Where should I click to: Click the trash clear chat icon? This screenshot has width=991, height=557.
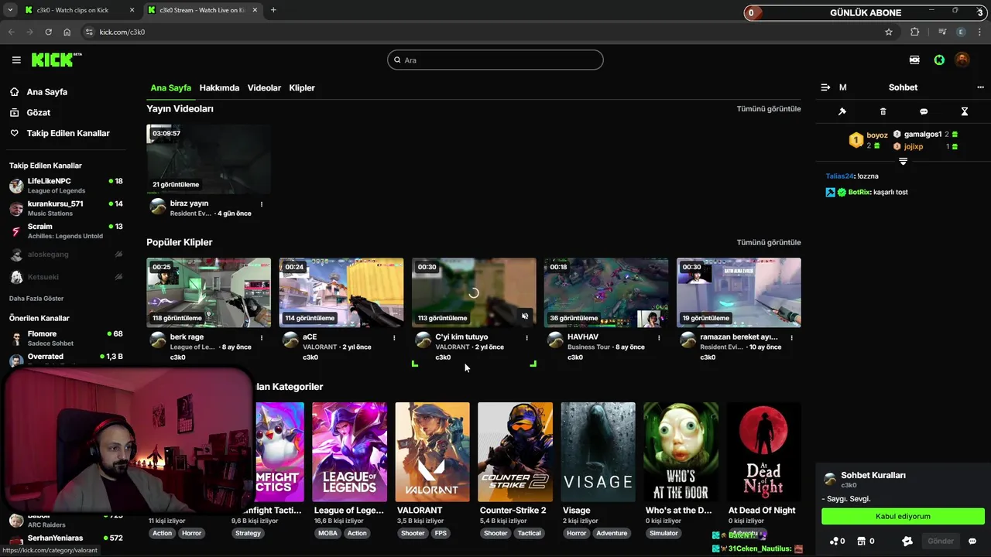point(883,111)
